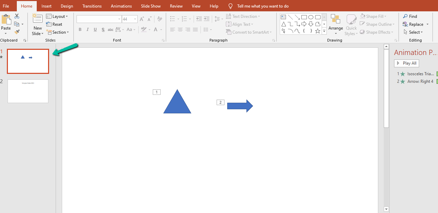Select the Oval shape tool

click(x=311, y=17)
